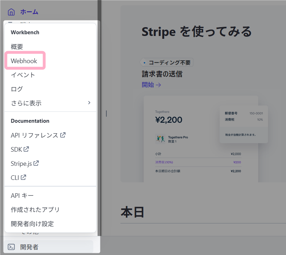Image resolution: width=286 pixels, height=255 pixels.
Task: Select 概要 under Workbench
Action: [17, 47]
